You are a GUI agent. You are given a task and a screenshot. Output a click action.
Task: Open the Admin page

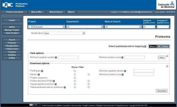pyautogui.click(x=12, y=27)
